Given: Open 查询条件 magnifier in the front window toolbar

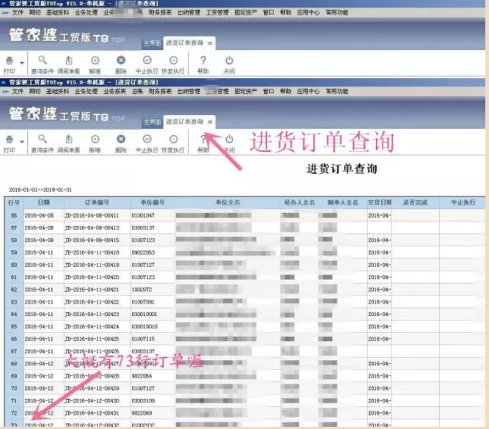Looking at the screenshot, I should (x=43, y=139).
